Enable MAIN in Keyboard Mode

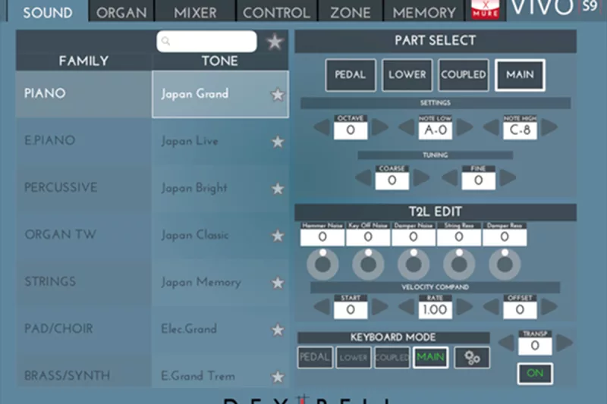tap(430, 358)
